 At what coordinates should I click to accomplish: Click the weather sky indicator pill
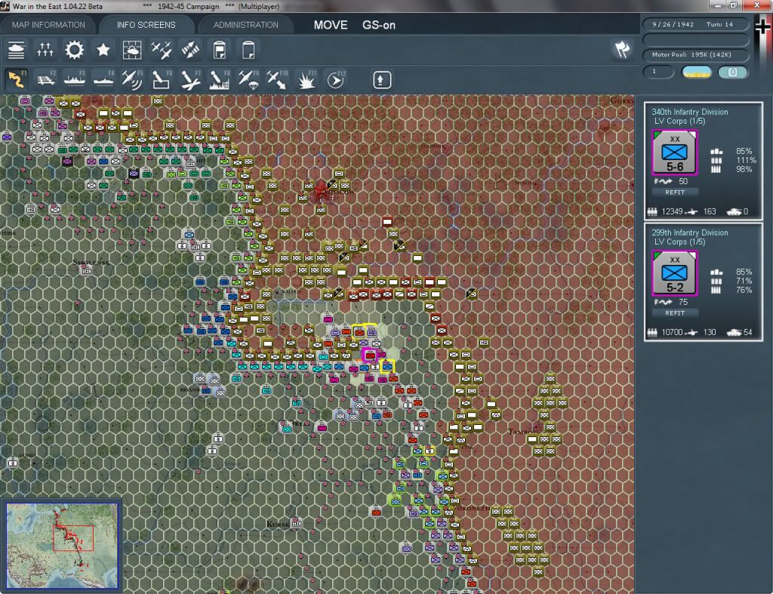click(x=697, y=72)
